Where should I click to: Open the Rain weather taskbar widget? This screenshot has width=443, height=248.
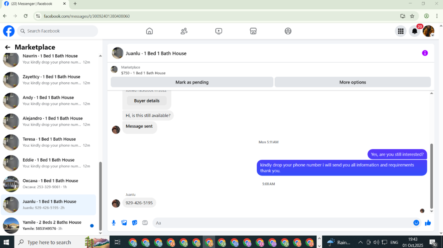pos(338,242)
